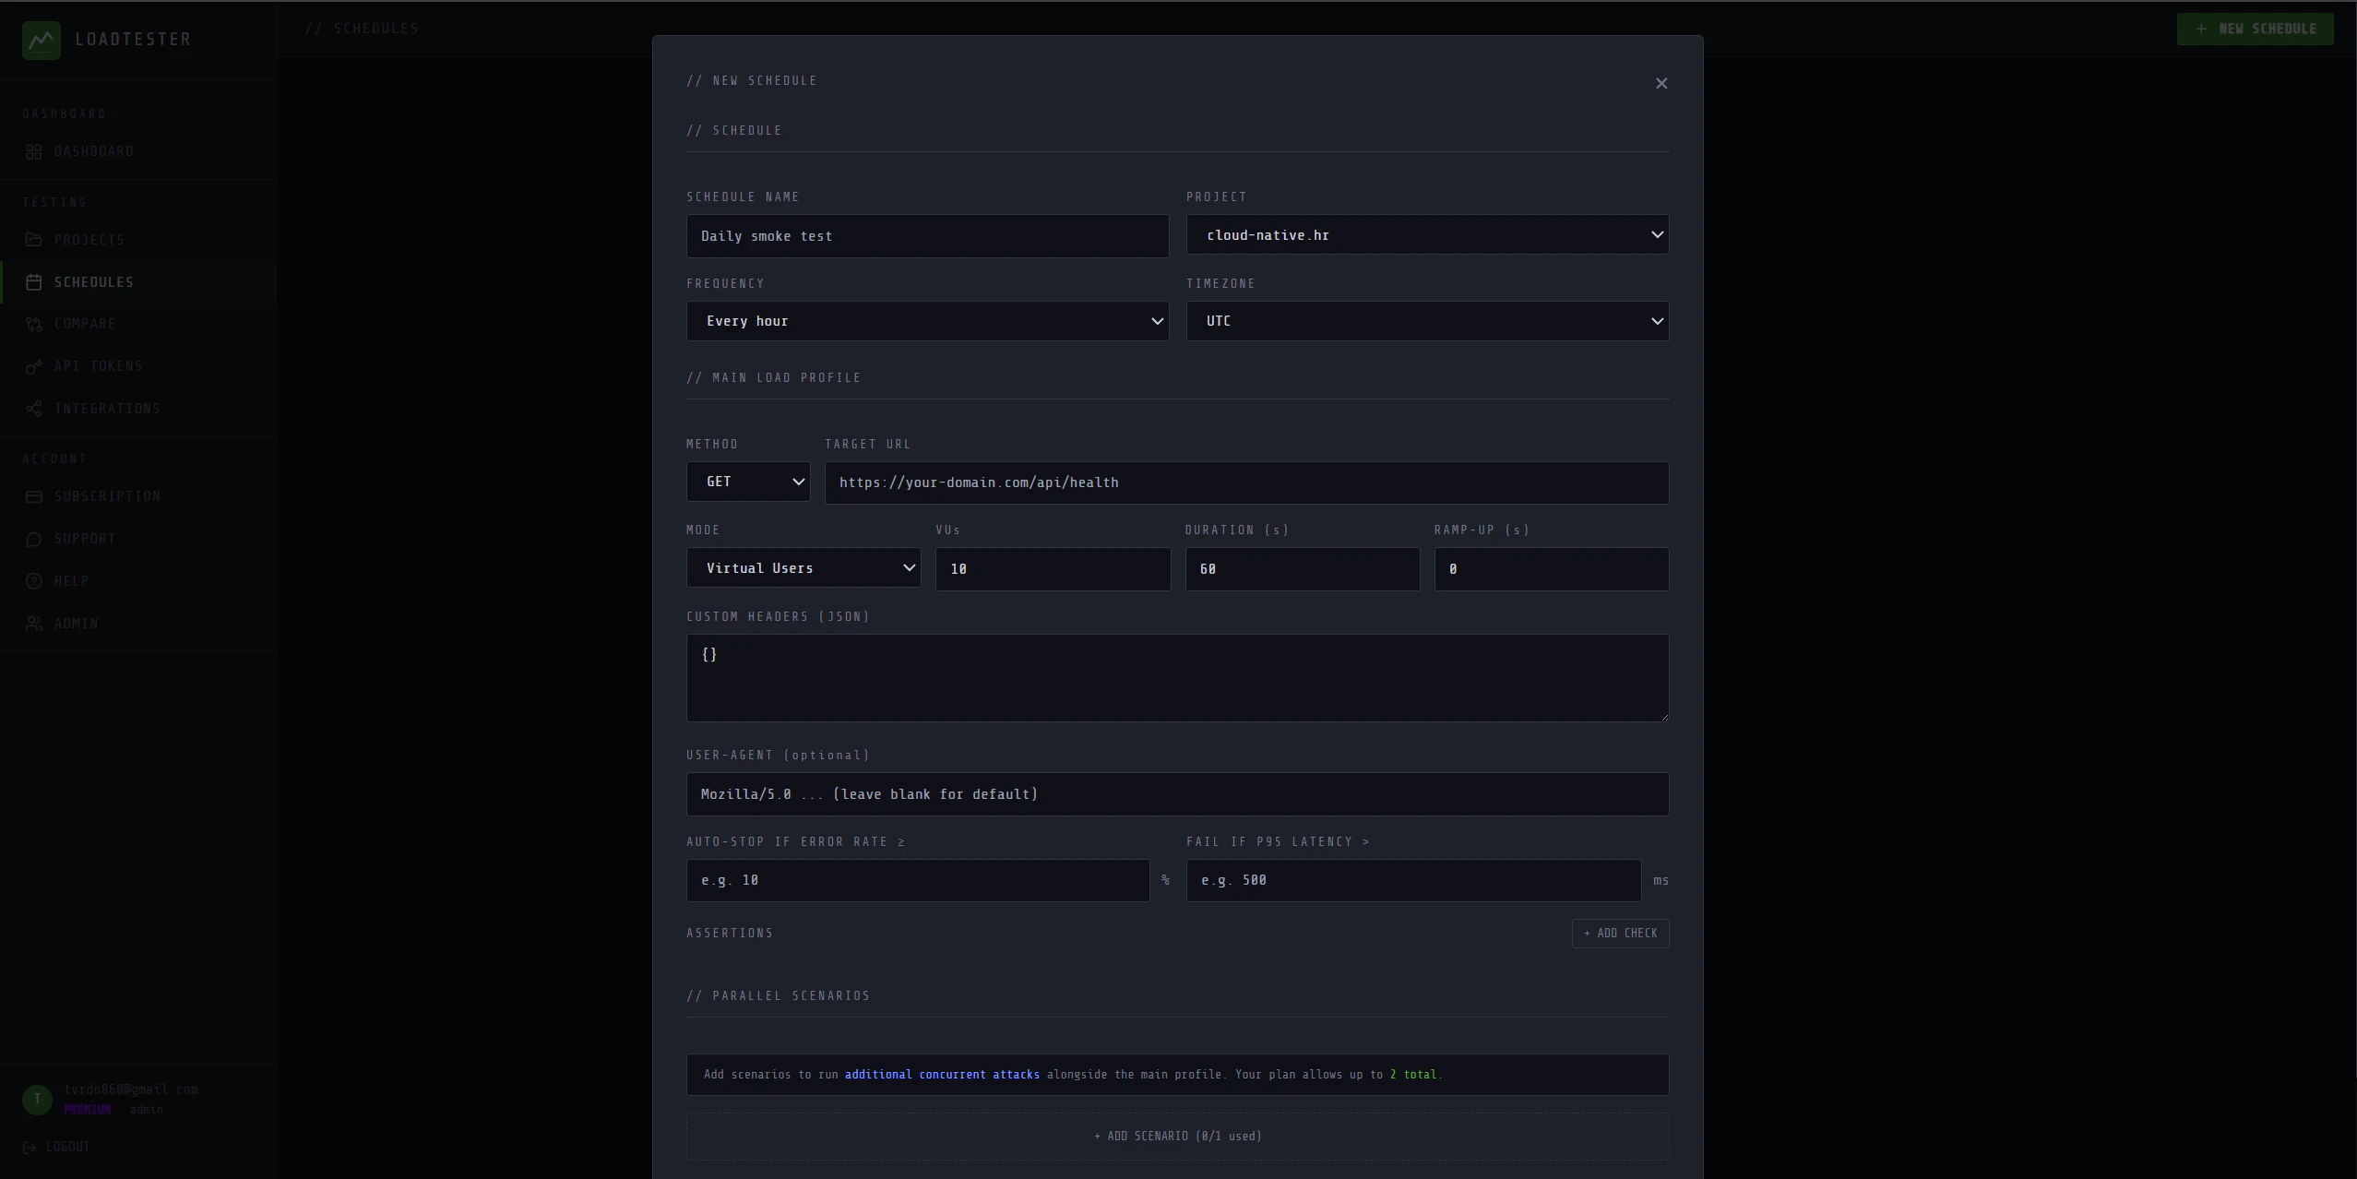Screen dimensions: 2357x1179
Task: Click the Target URL input field
Action: click(x=1245, y=482)
